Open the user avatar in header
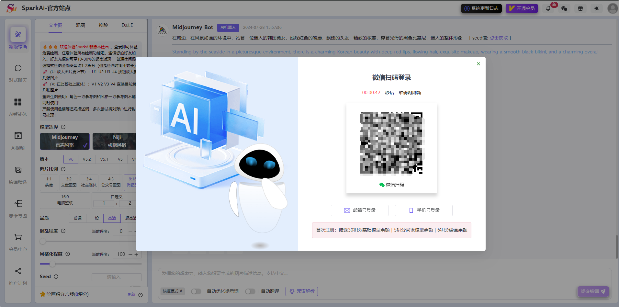Screen dimensions: 619x307 [x=613, y=8]
